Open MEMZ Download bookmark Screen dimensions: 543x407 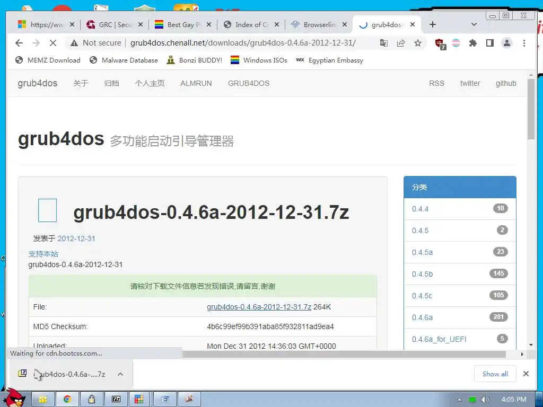(48, 60)
